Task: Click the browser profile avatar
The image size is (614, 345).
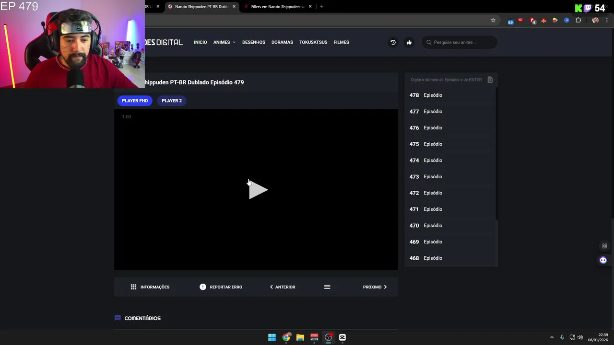Action: [595, 20]
